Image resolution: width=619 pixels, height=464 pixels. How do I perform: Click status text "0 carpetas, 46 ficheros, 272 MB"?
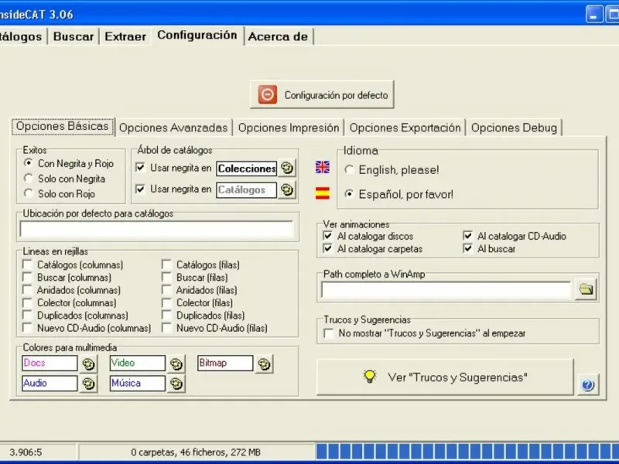pyautogui.click(x=196, y=452)
